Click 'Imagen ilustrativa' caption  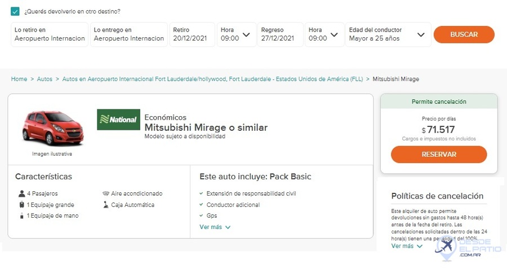pos(52,154)
